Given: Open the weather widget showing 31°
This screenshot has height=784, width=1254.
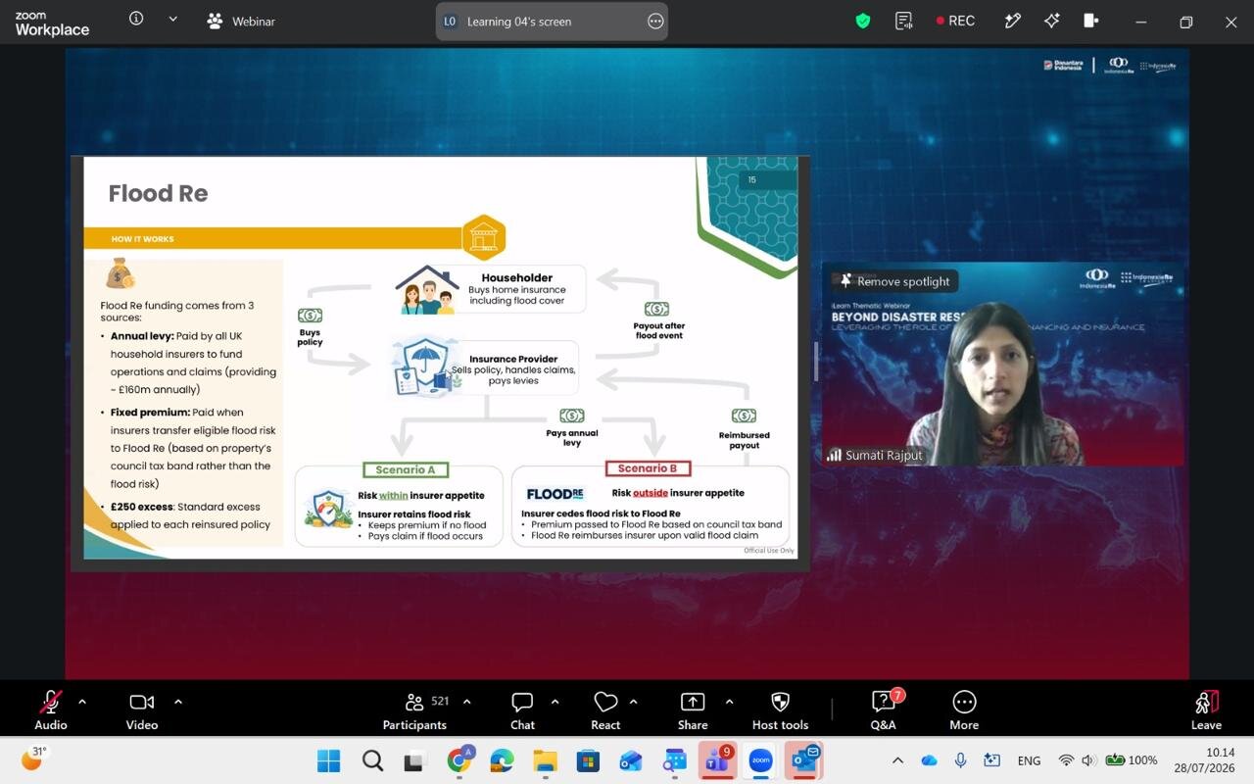Looking at the screenshot, I should [33, 759].
